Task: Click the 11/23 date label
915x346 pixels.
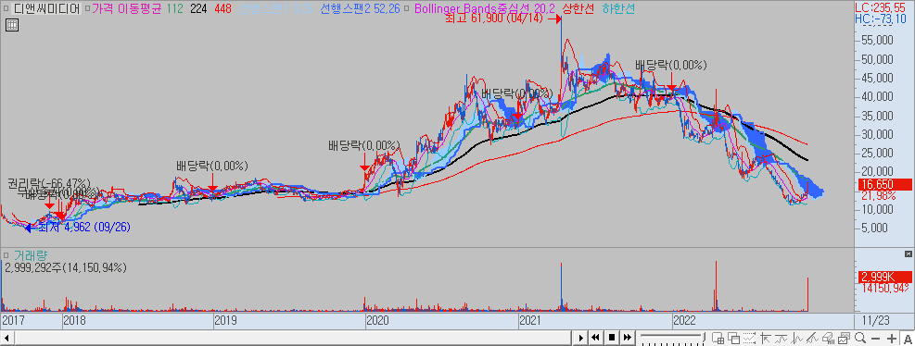Action: (x=876, y=320)
